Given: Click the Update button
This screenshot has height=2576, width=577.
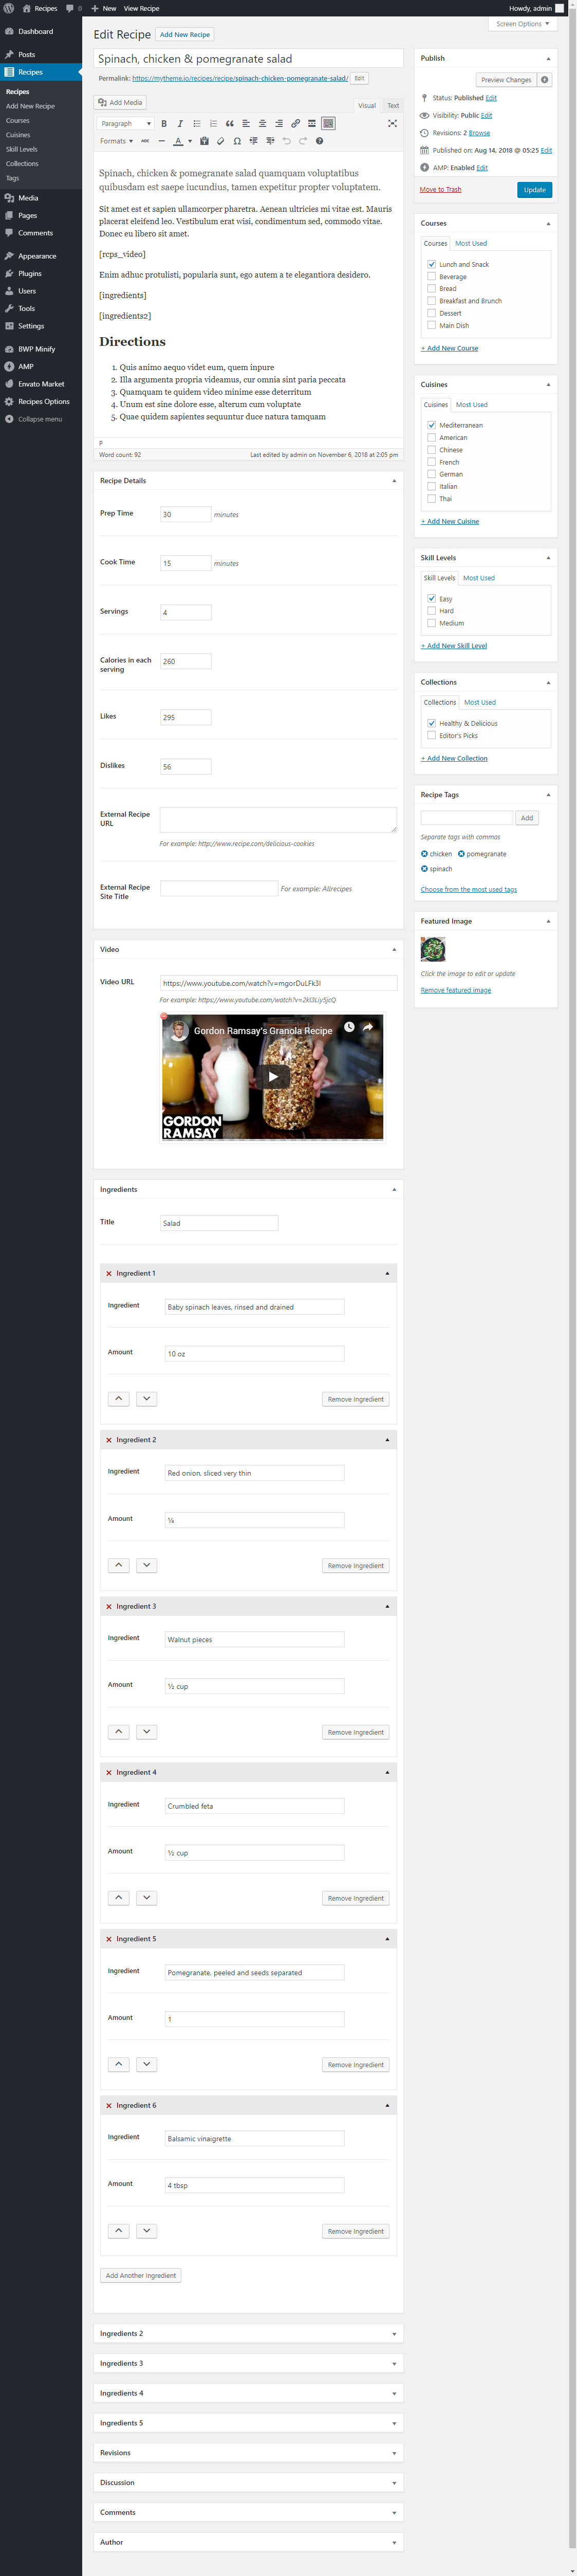Looking at the screenshot, I should click(x=534, y=190).
